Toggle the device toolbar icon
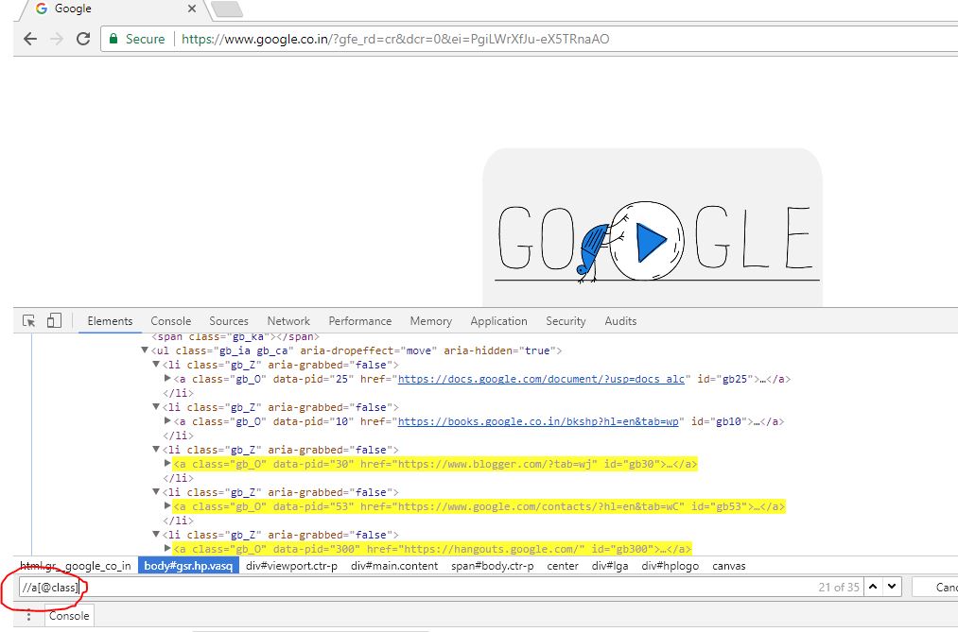This screenshot has width=958, height=632. [54, 321]
